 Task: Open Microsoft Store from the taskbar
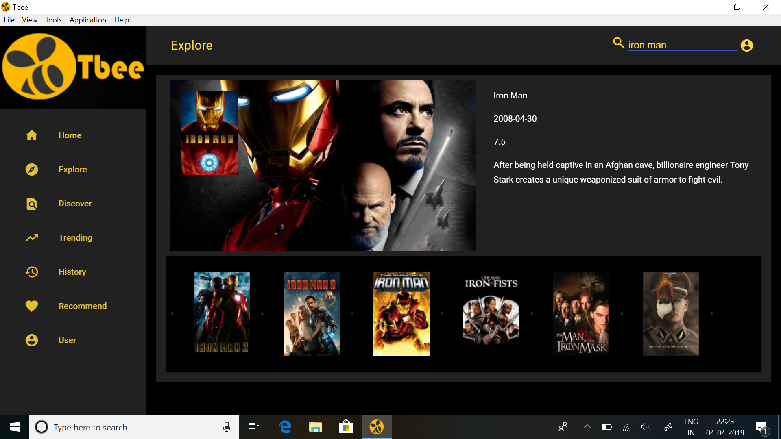pos(346,427)
